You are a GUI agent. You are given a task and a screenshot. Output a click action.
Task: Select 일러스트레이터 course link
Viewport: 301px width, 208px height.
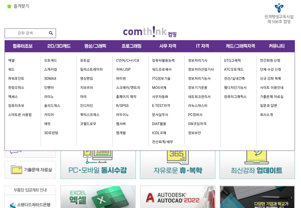91,69
